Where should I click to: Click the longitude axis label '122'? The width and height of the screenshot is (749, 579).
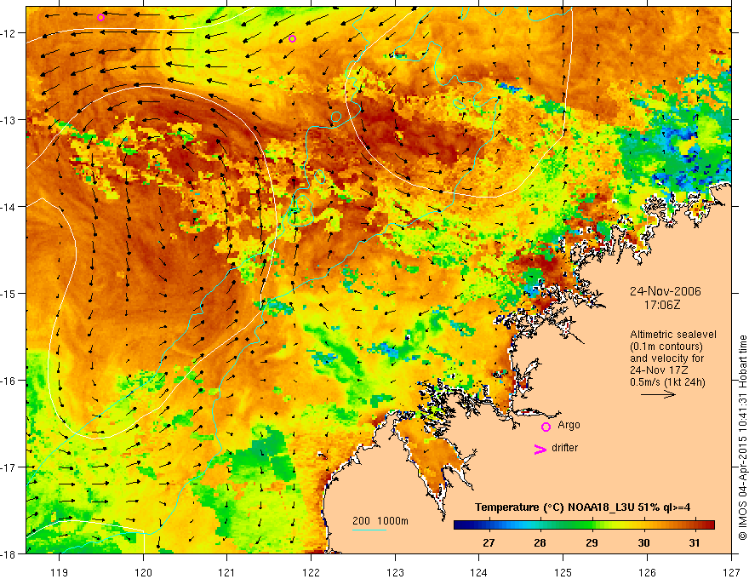pyautogui.click(x=311, y=572)
